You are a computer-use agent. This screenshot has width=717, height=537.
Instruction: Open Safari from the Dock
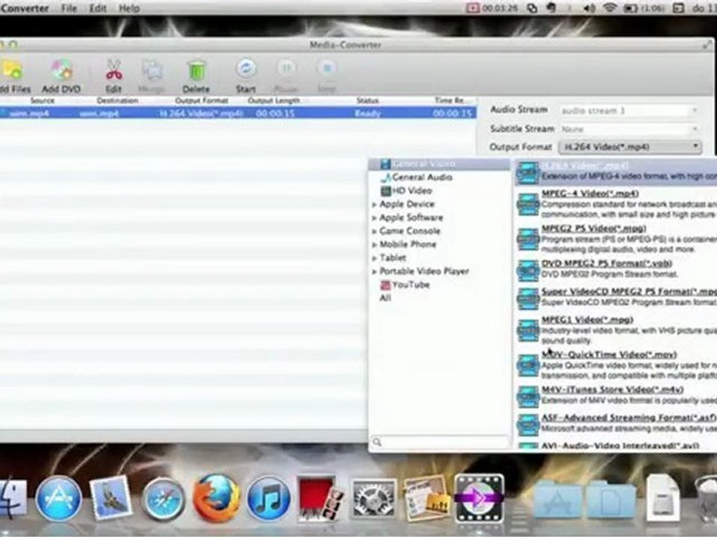[x=164, y=499]
